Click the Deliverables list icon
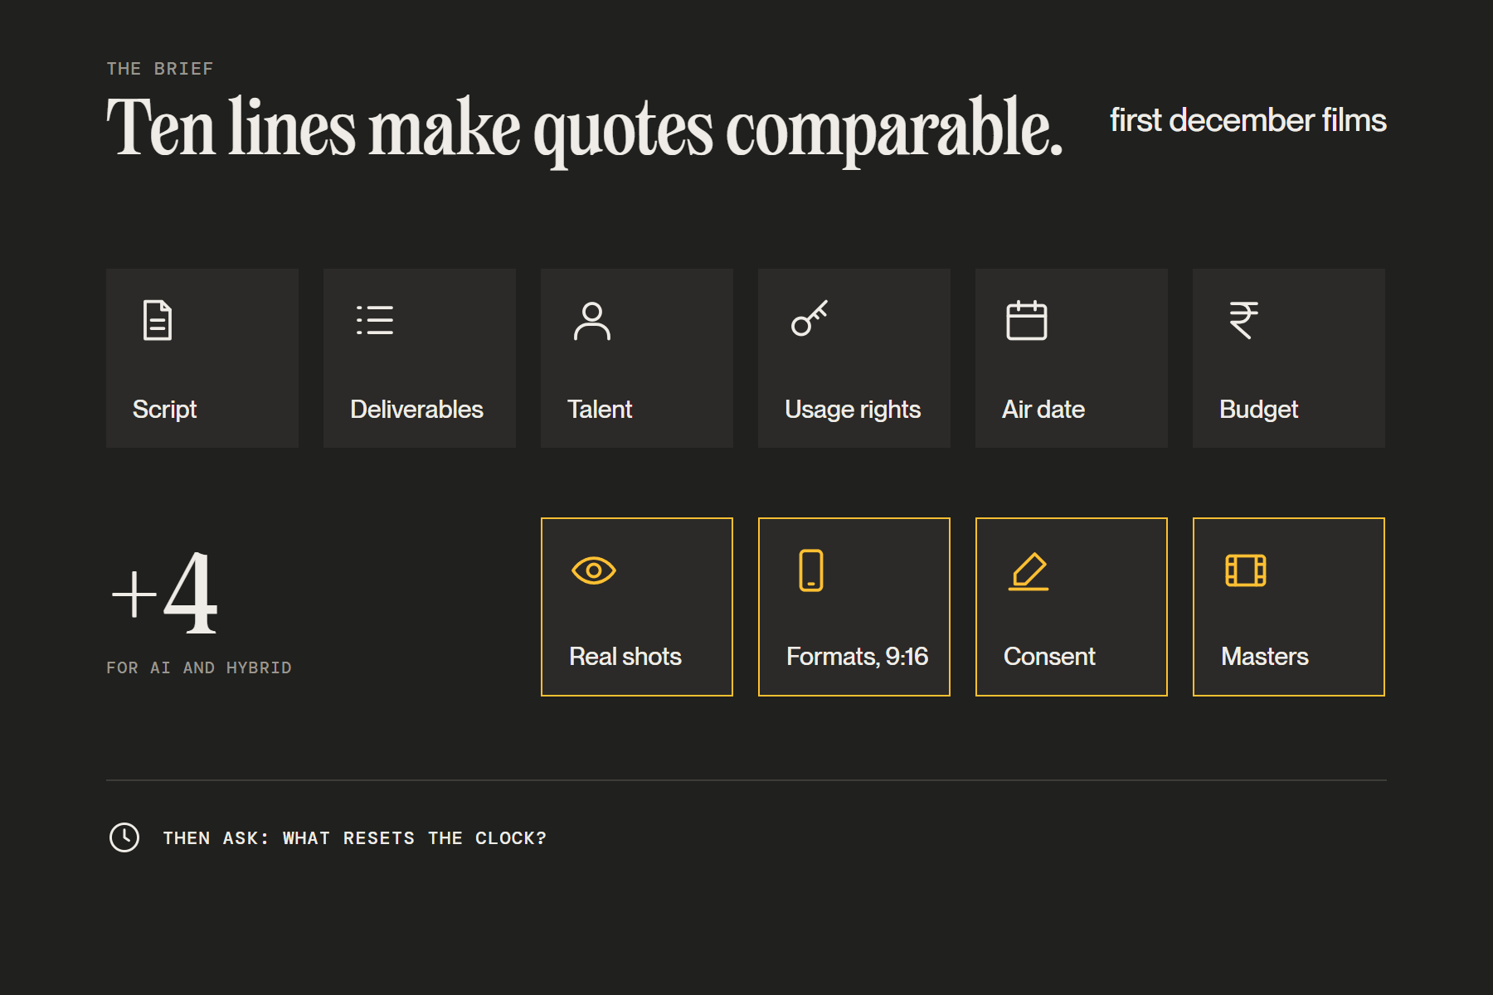The image size is (1493, 995). [375, 320]
